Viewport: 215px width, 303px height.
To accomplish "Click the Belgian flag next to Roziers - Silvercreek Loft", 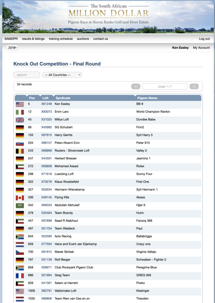I will 20,151.
